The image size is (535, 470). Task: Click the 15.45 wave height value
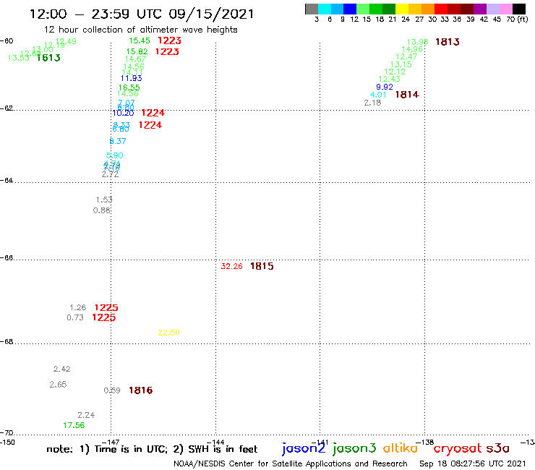coord(140,40)
